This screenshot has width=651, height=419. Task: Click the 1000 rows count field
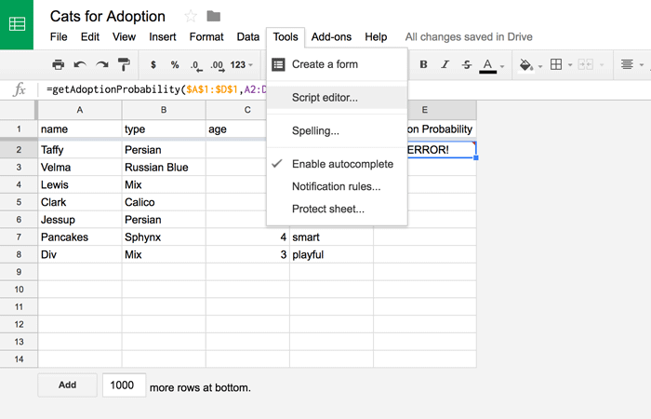click(124, 385)
